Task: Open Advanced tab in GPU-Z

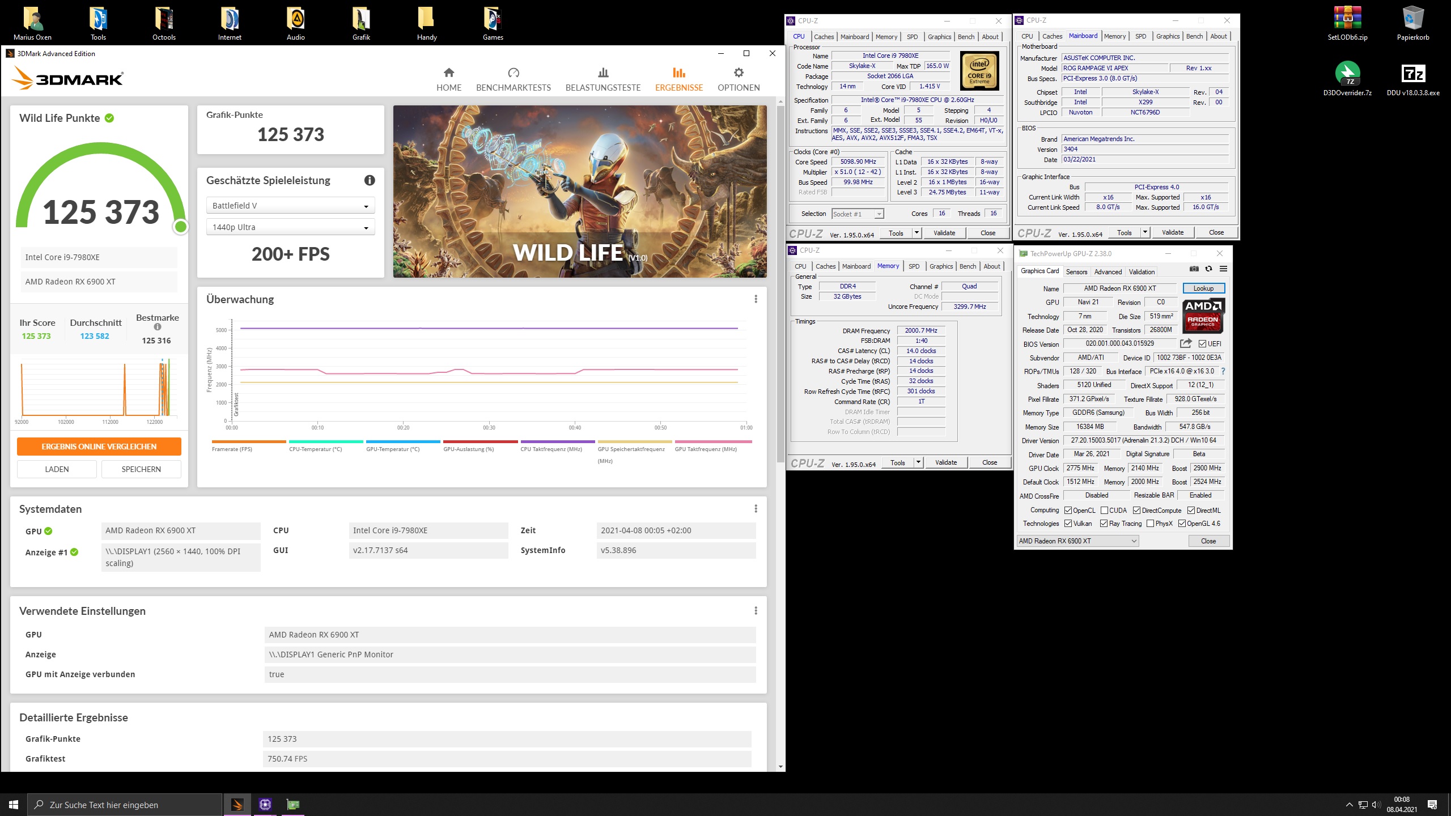Action: tap(1108, 272)
